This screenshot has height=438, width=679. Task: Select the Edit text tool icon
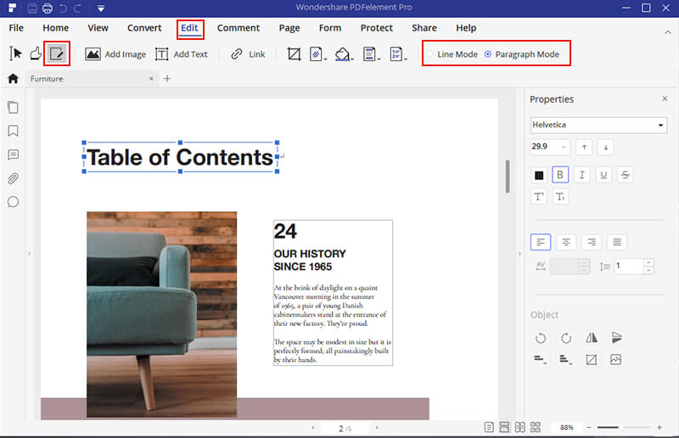[x=57, y=53]
